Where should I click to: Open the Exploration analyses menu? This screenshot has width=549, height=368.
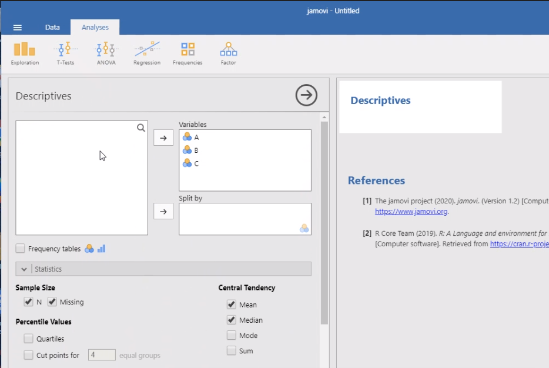pyautogui.click(x=25, y=53)
